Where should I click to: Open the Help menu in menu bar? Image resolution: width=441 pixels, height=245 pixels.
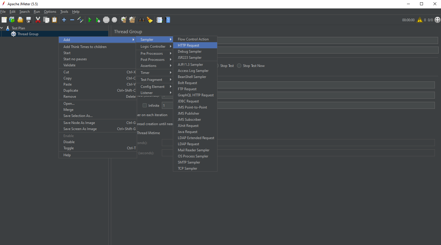tap(76, 12)
